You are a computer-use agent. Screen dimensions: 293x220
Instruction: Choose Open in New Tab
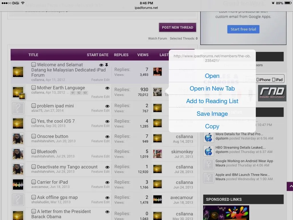(212, 89)
